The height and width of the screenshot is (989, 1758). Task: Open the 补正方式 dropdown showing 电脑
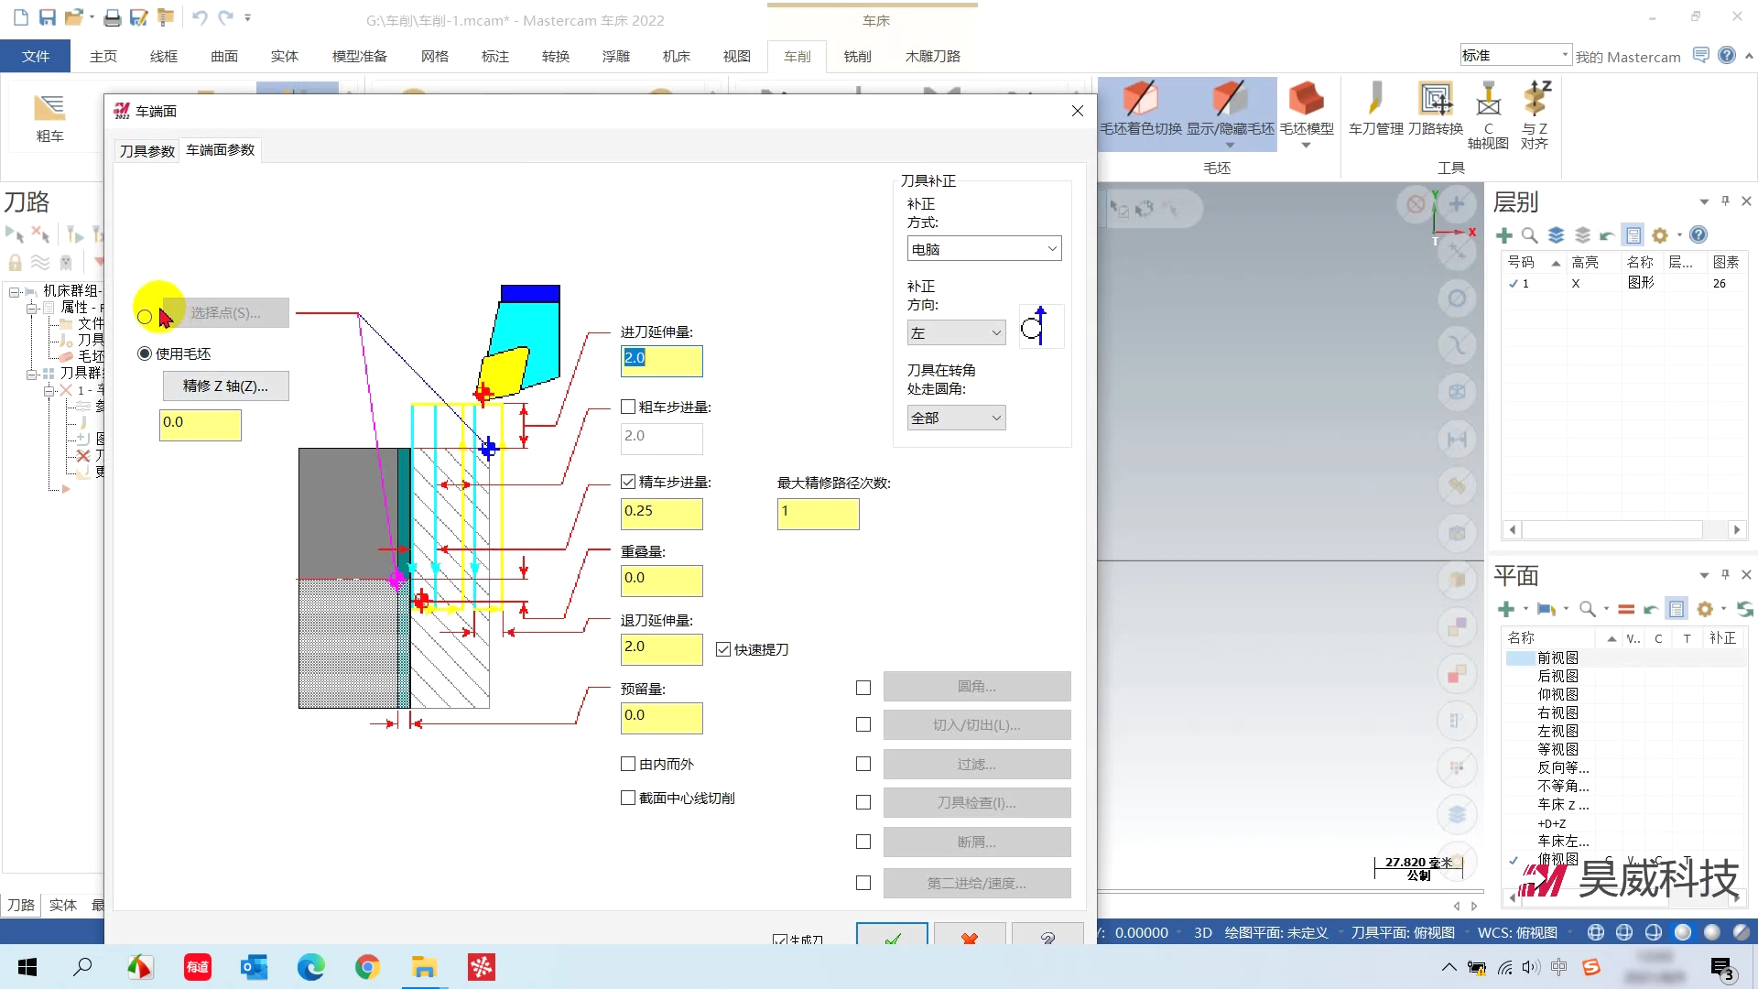[983, 249]
